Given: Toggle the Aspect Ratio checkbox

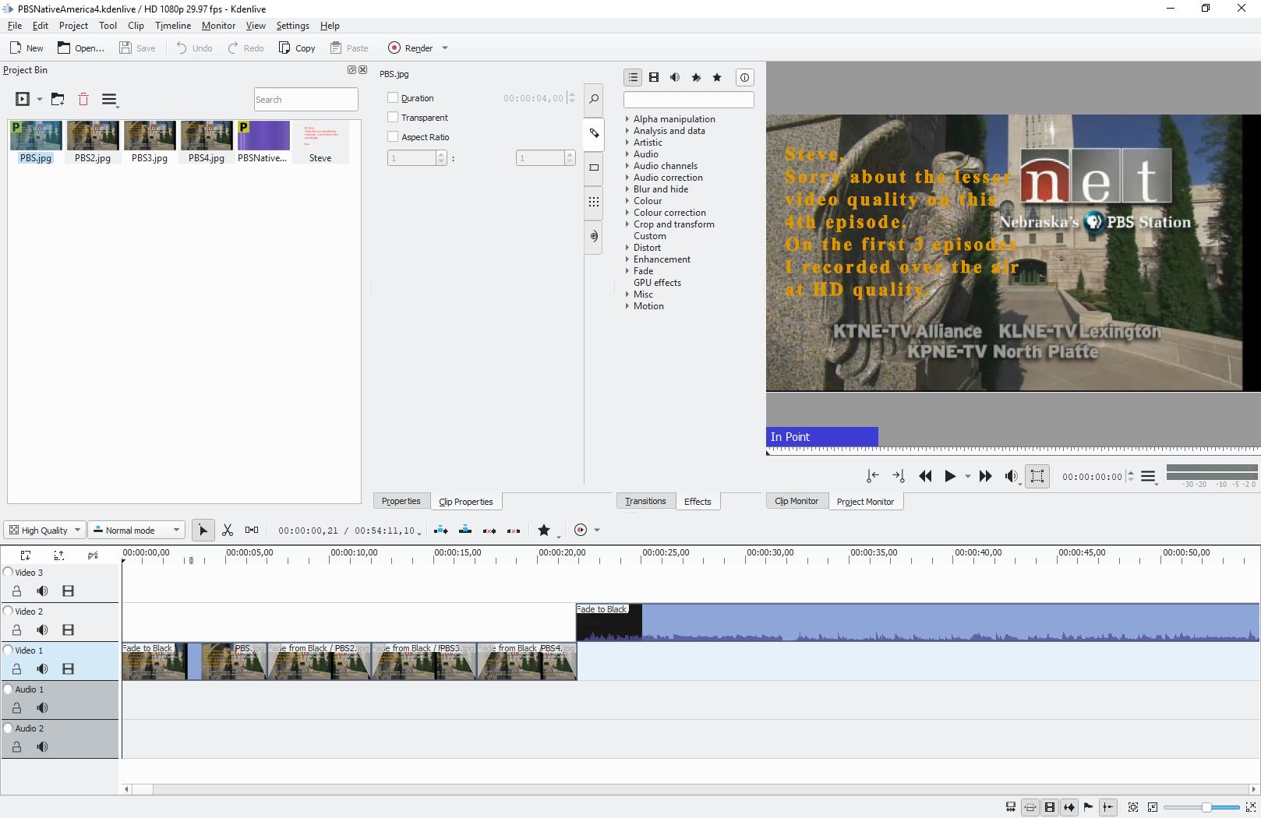Looking at the screenshot, I should 393,137.
